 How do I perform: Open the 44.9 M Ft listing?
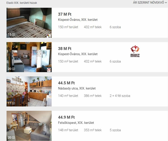pyautogui.click(x=66, y=117)
